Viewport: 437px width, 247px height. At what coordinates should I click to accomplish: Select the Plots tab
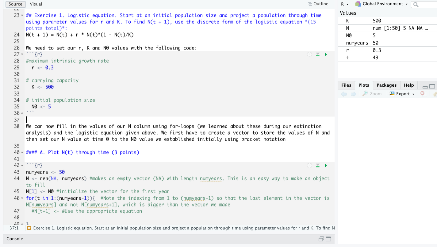[364, 85]
